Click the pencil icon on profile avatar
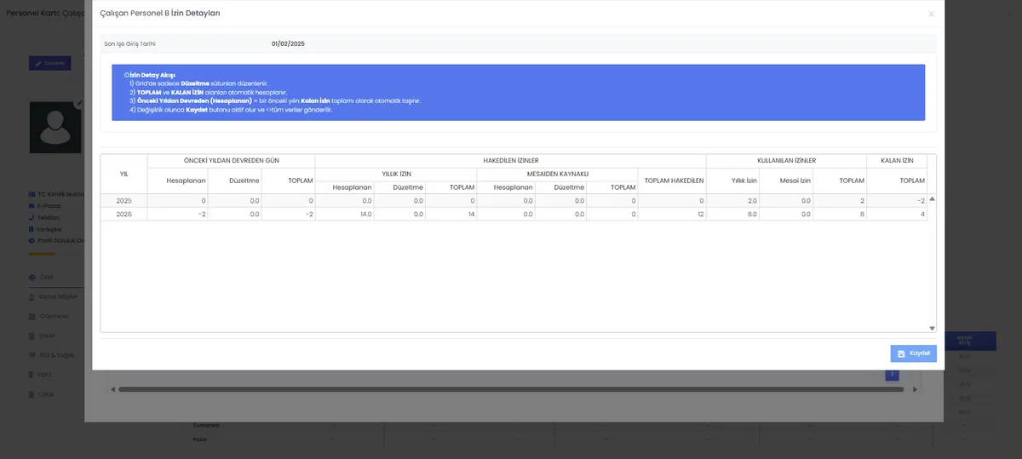Screen dimensions: 1022x459 coord(79,103)
